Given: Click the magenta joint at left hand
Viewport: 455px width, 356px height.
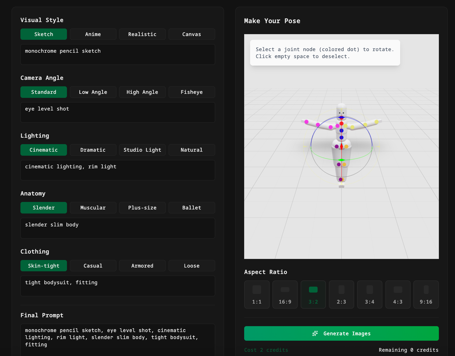Looking at the screenshot, I should [306, 122].
